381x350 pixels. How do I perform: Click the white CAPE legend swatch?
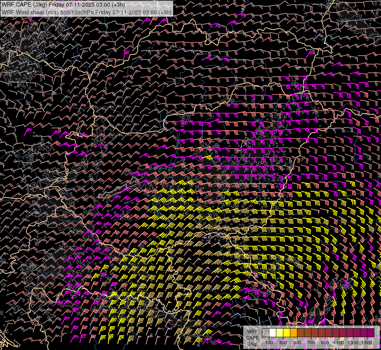(273, 332)
